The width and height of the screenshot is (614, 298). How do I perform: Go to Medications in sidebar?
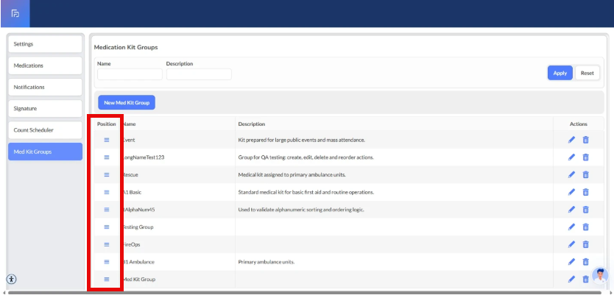[44, 65]
